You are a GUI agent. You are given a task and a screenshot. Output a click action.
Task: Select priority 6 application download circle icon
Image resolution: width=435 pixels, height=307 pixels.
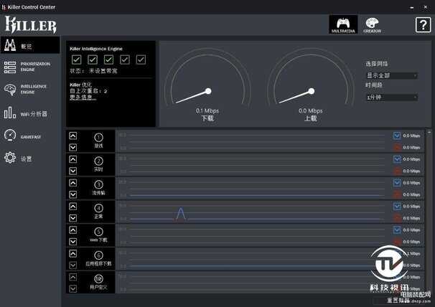pos(98,255)
